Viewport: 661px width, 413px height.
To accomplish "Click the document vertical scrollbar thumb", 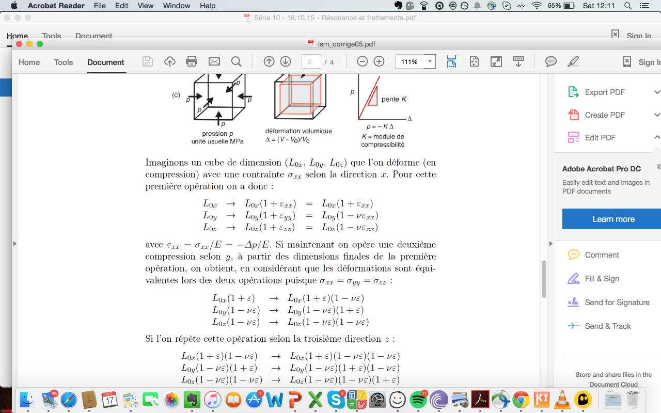I will (x=544, y=279).
